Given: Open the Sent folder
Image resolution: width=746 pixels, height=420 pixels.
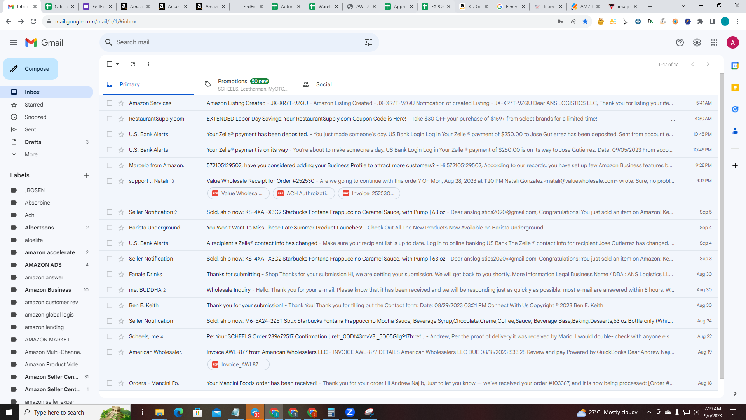Looking at the screenshot, I should [x=30, y=129].
